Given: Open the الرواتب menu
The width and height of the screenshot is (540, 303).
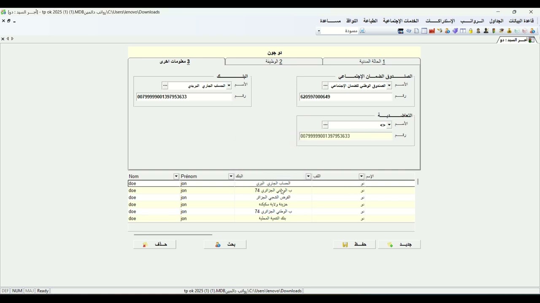Looking at the screenshot, I should (x=472, y=21).
